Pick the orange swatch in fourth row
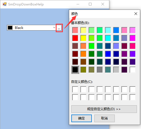This screenshot has width=141, height=129. [x=83, y=54]
